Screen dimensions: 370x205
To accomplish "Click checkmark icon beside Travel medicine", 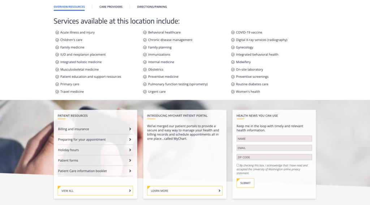I will click(x=57, y=92).
